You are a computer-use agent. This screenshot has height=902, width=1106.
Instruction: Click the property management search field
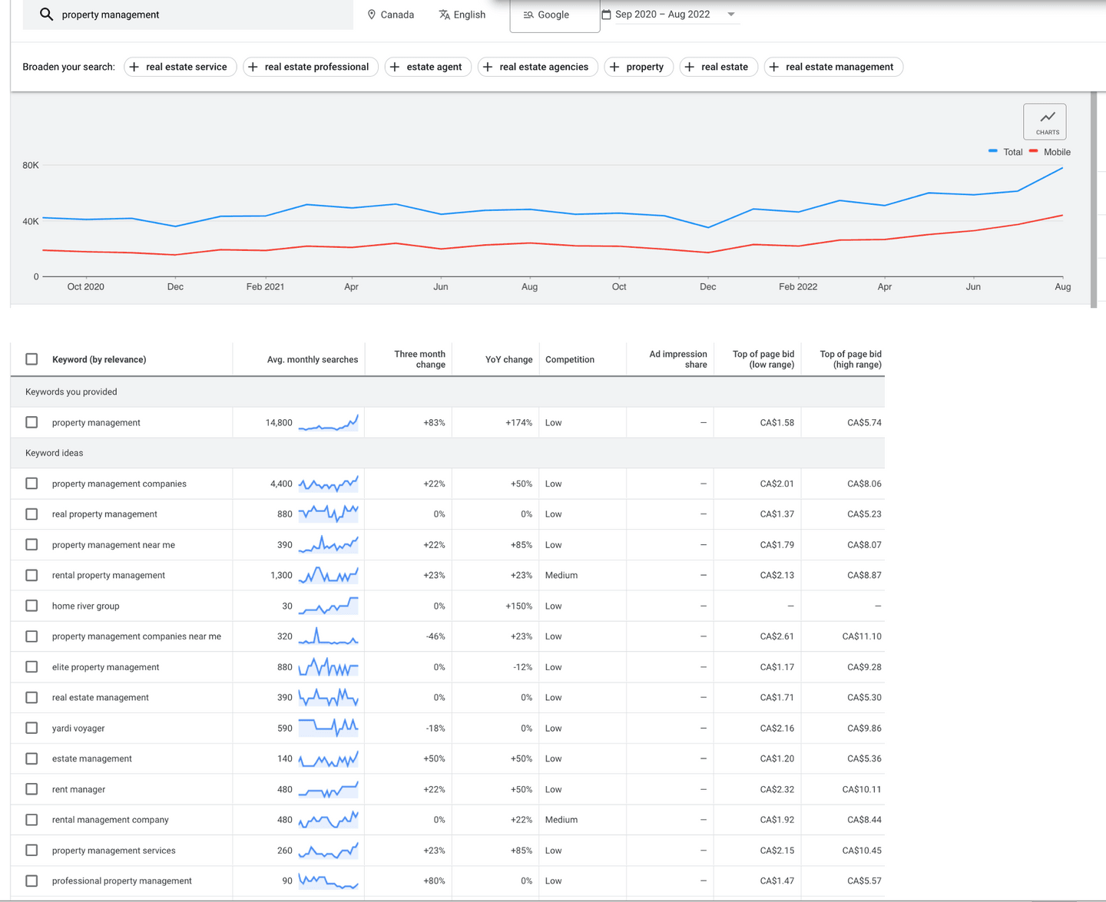[188, 15]
